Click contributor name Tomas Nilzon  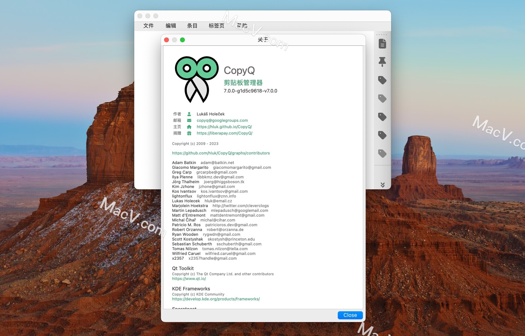click(185, 249)
